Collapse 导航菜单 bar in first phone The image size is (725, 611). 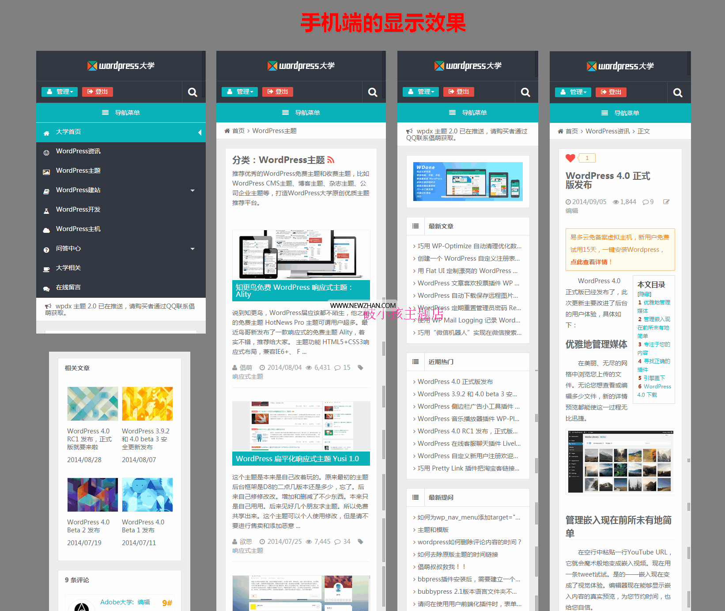(x=121, y=113)
